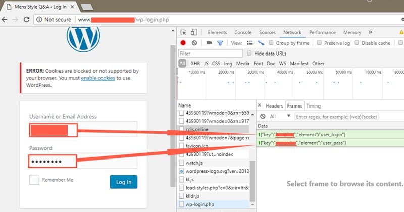
Task: Filter requests by Media type
Action: pos(243,64)
